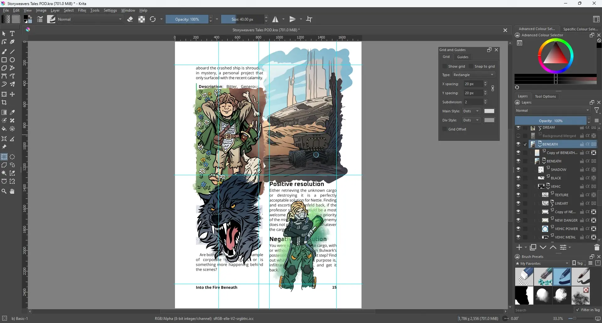
Task: Open the grid Type dropdown
Action: coord(473,75)
